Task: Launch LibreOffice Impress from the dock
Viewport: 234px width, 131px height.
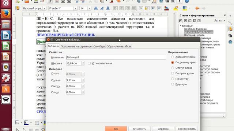Action: (6, 57)
